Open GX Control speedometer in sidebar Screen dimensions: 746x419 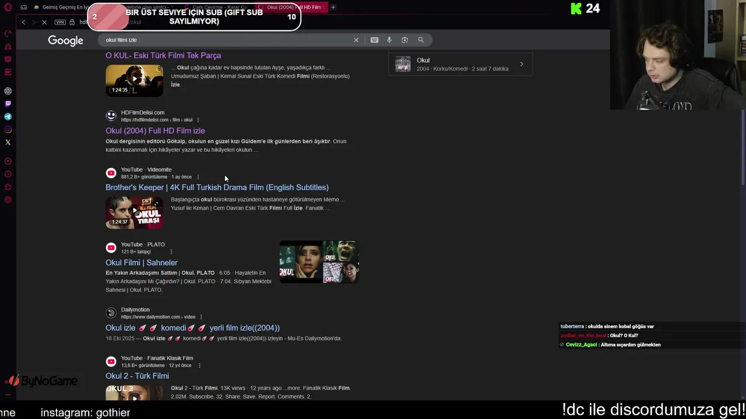click(x=8, y=34)
